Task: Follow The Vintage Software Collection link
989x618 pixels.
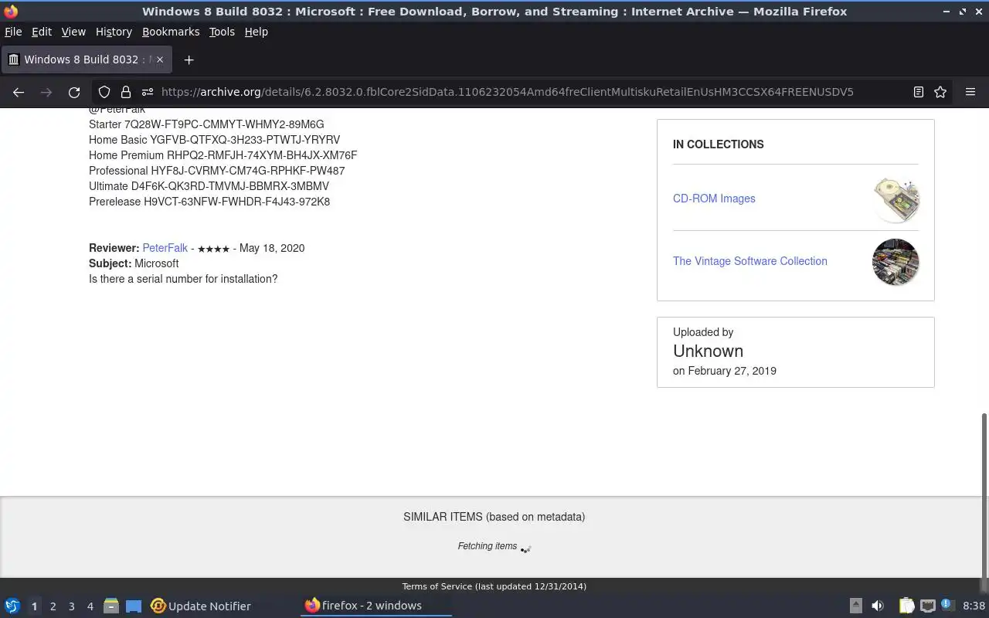Action: (x=750, y=261)
